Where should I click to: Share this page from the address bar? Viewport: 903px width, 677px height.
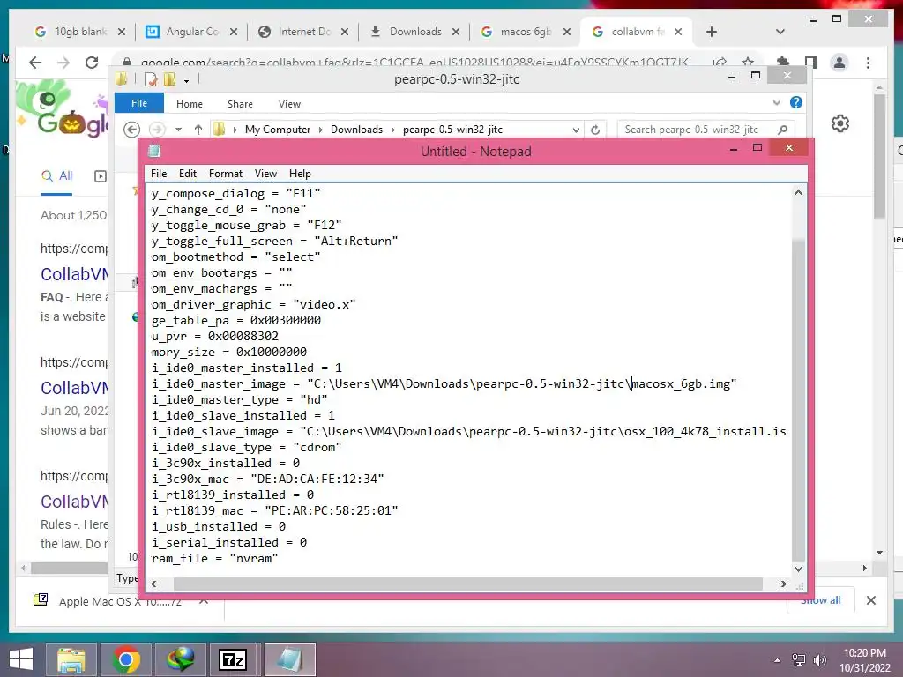pos(720,63)
